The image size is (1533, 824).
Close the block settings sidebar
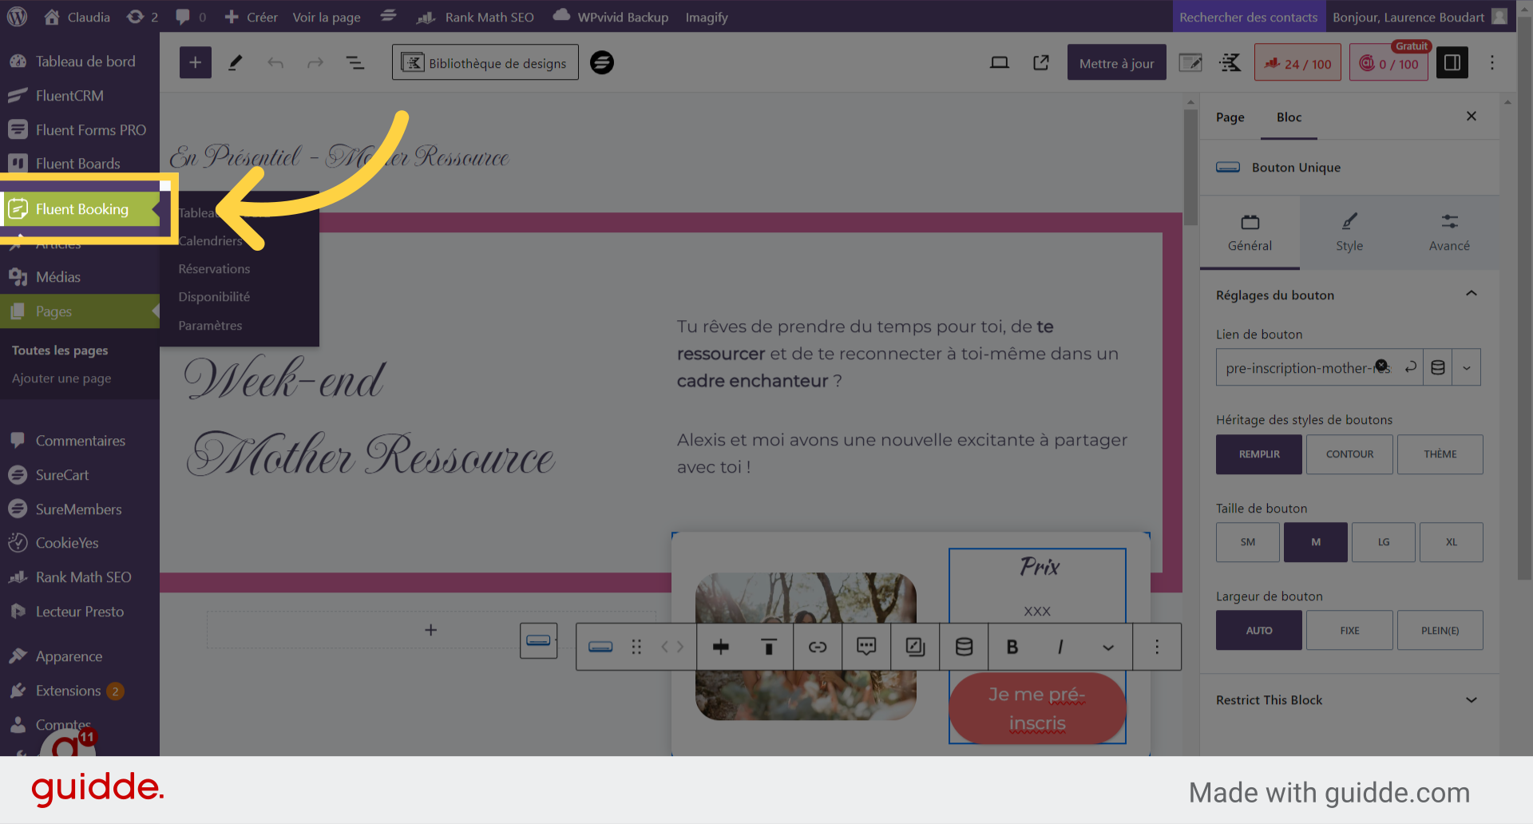(1472, 117)
